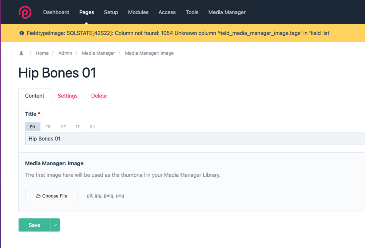This screenshot has width=365, height=248.
Task: Open the Setup menu
Action: click(x=111, y=12)
